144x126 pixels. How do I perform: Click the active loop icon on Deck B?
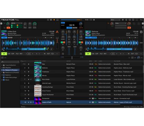click(x=136, y=54)
